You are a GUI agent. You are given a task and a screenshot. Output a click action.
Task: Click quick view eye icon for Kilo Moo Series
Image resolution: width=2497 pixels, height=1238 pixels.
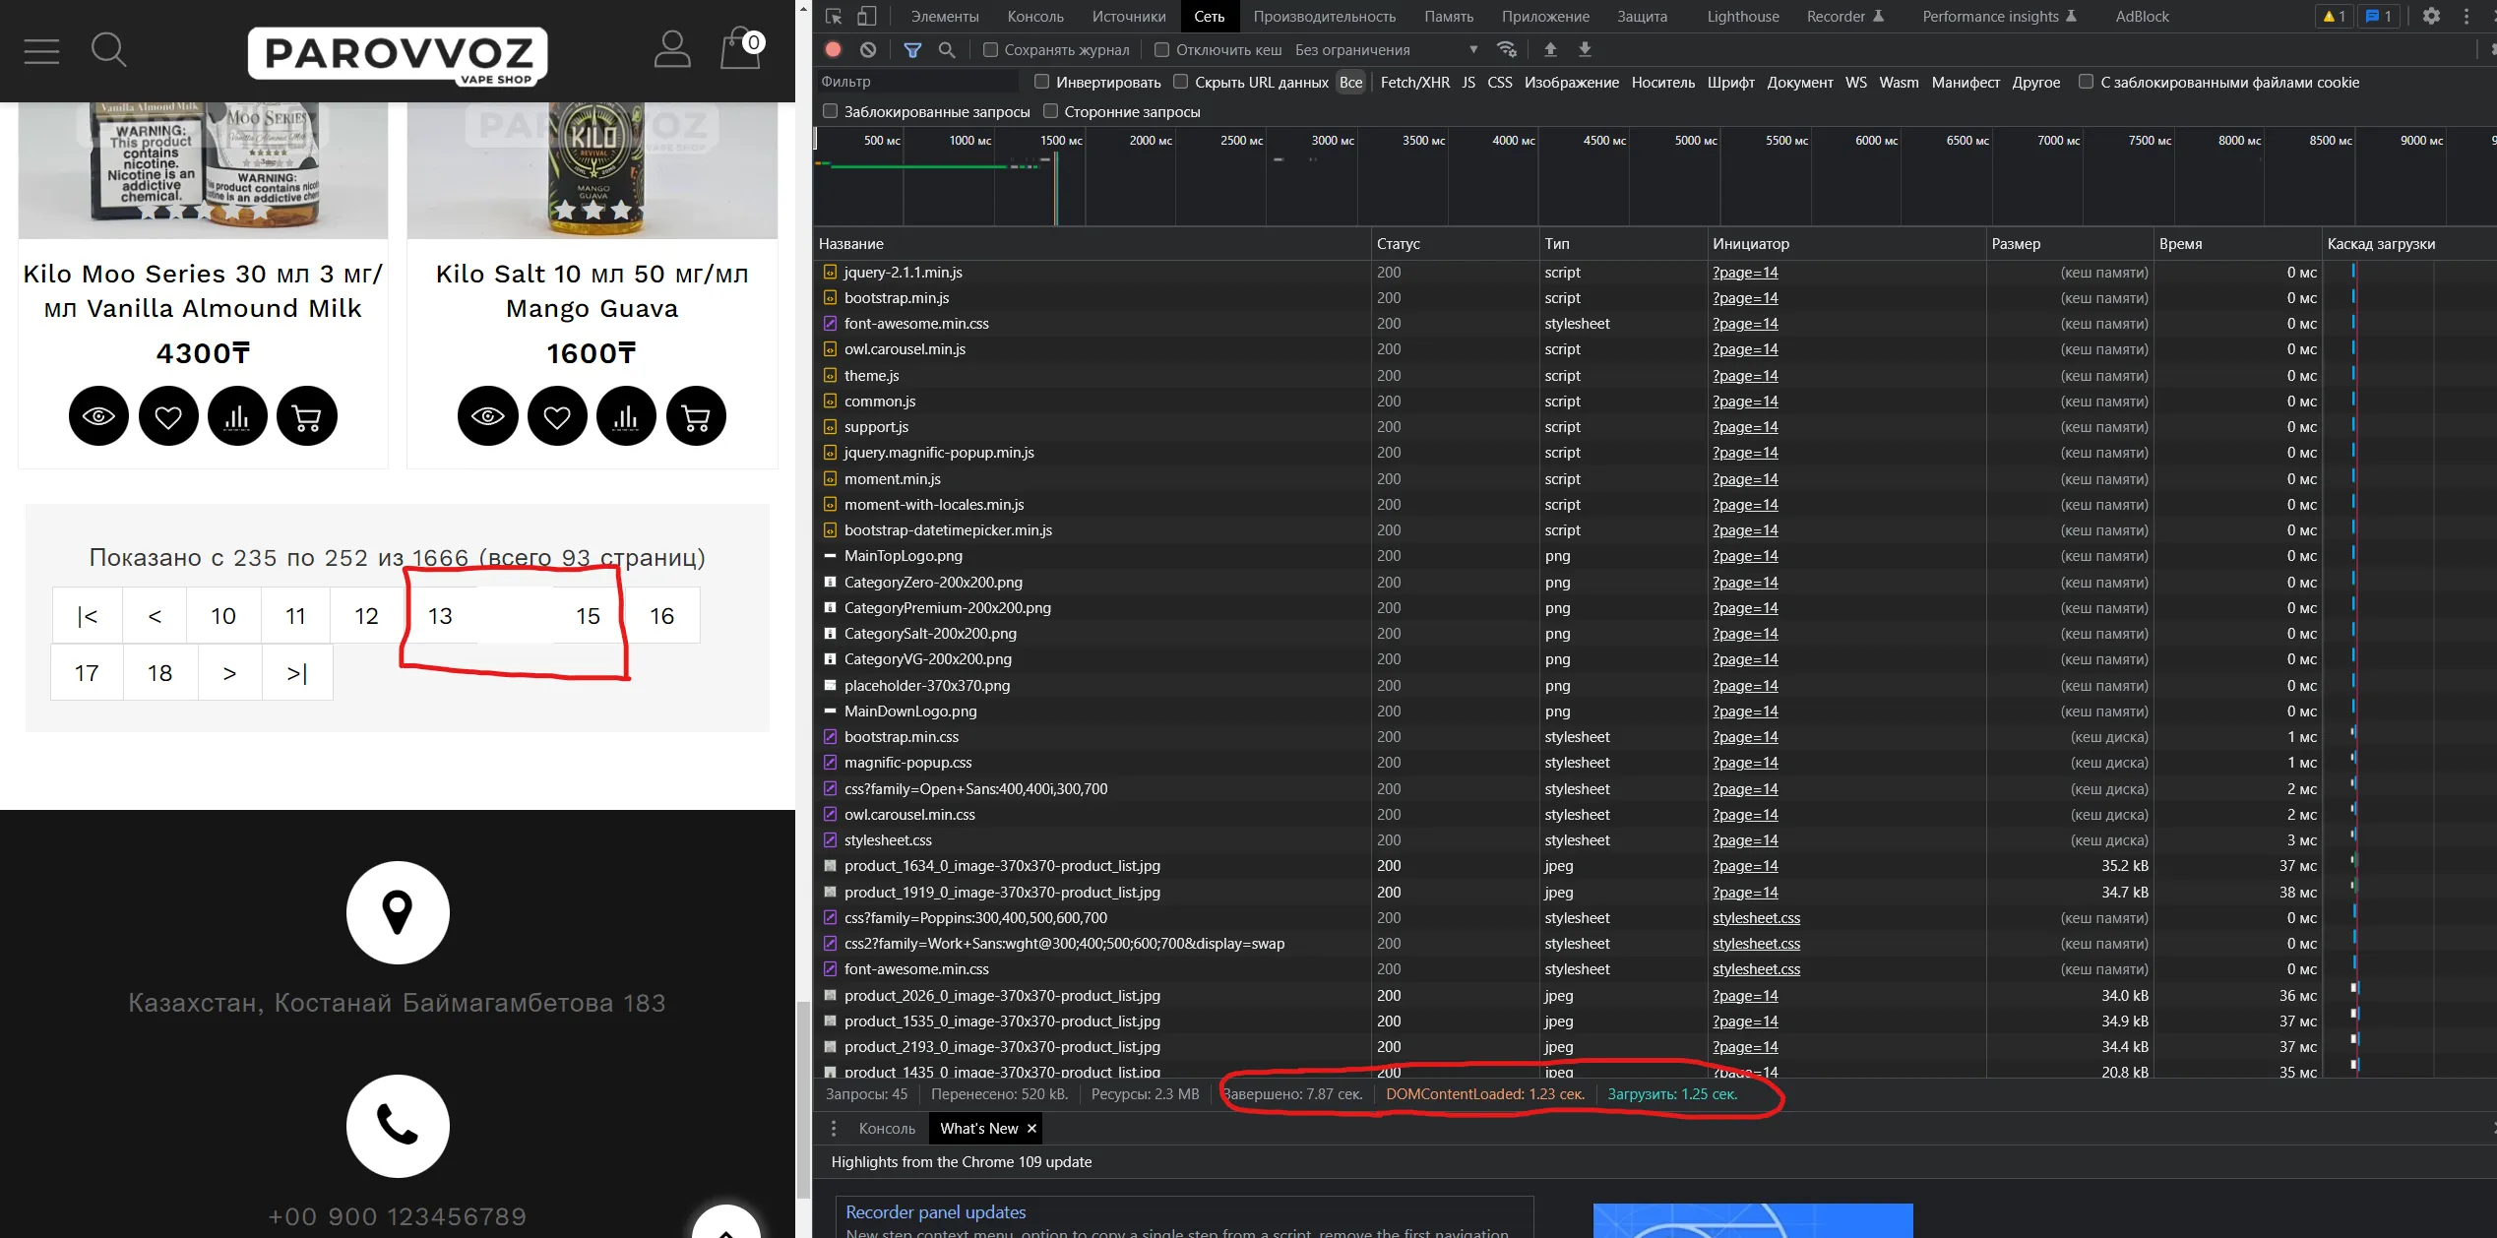pyautogui.click(x=98, y=416)
